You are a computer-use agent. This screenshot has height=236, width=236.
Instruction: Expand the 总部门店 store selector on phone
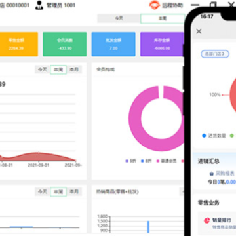pos(215,54)
